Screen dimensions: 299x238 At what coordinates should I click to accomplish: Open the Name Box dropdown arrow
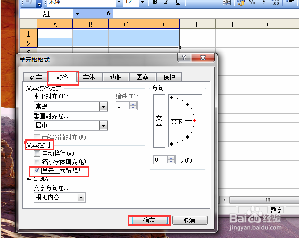pyautogui.click(x=77, y=14)
